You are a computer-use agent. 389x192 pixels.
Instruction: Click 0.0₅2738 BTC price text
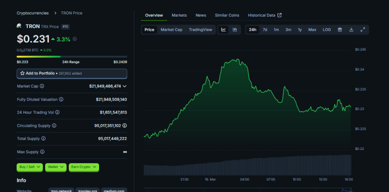(x=27, y=50)
